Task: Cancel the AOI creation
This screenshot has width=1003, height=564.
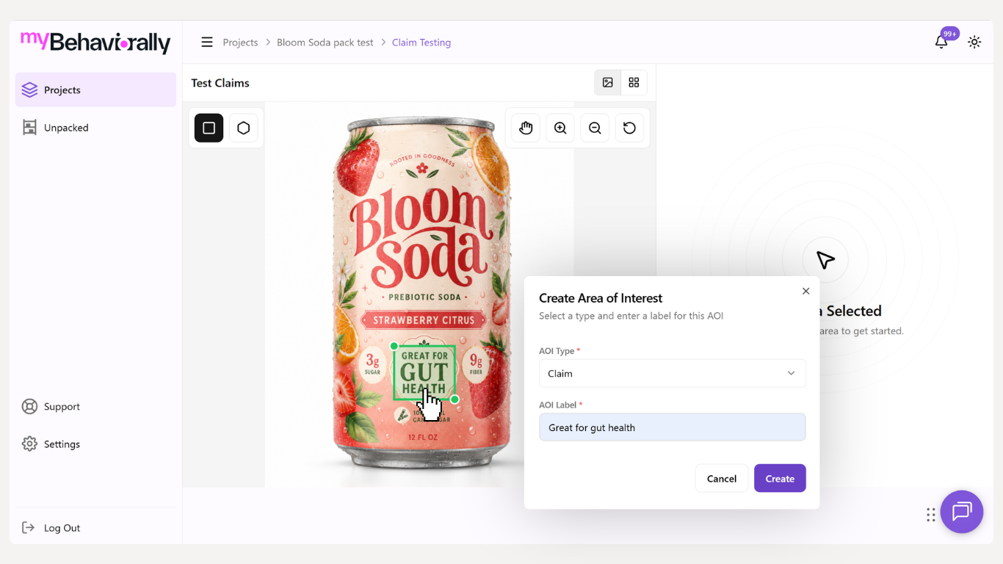Action: [x=722, y=478]
